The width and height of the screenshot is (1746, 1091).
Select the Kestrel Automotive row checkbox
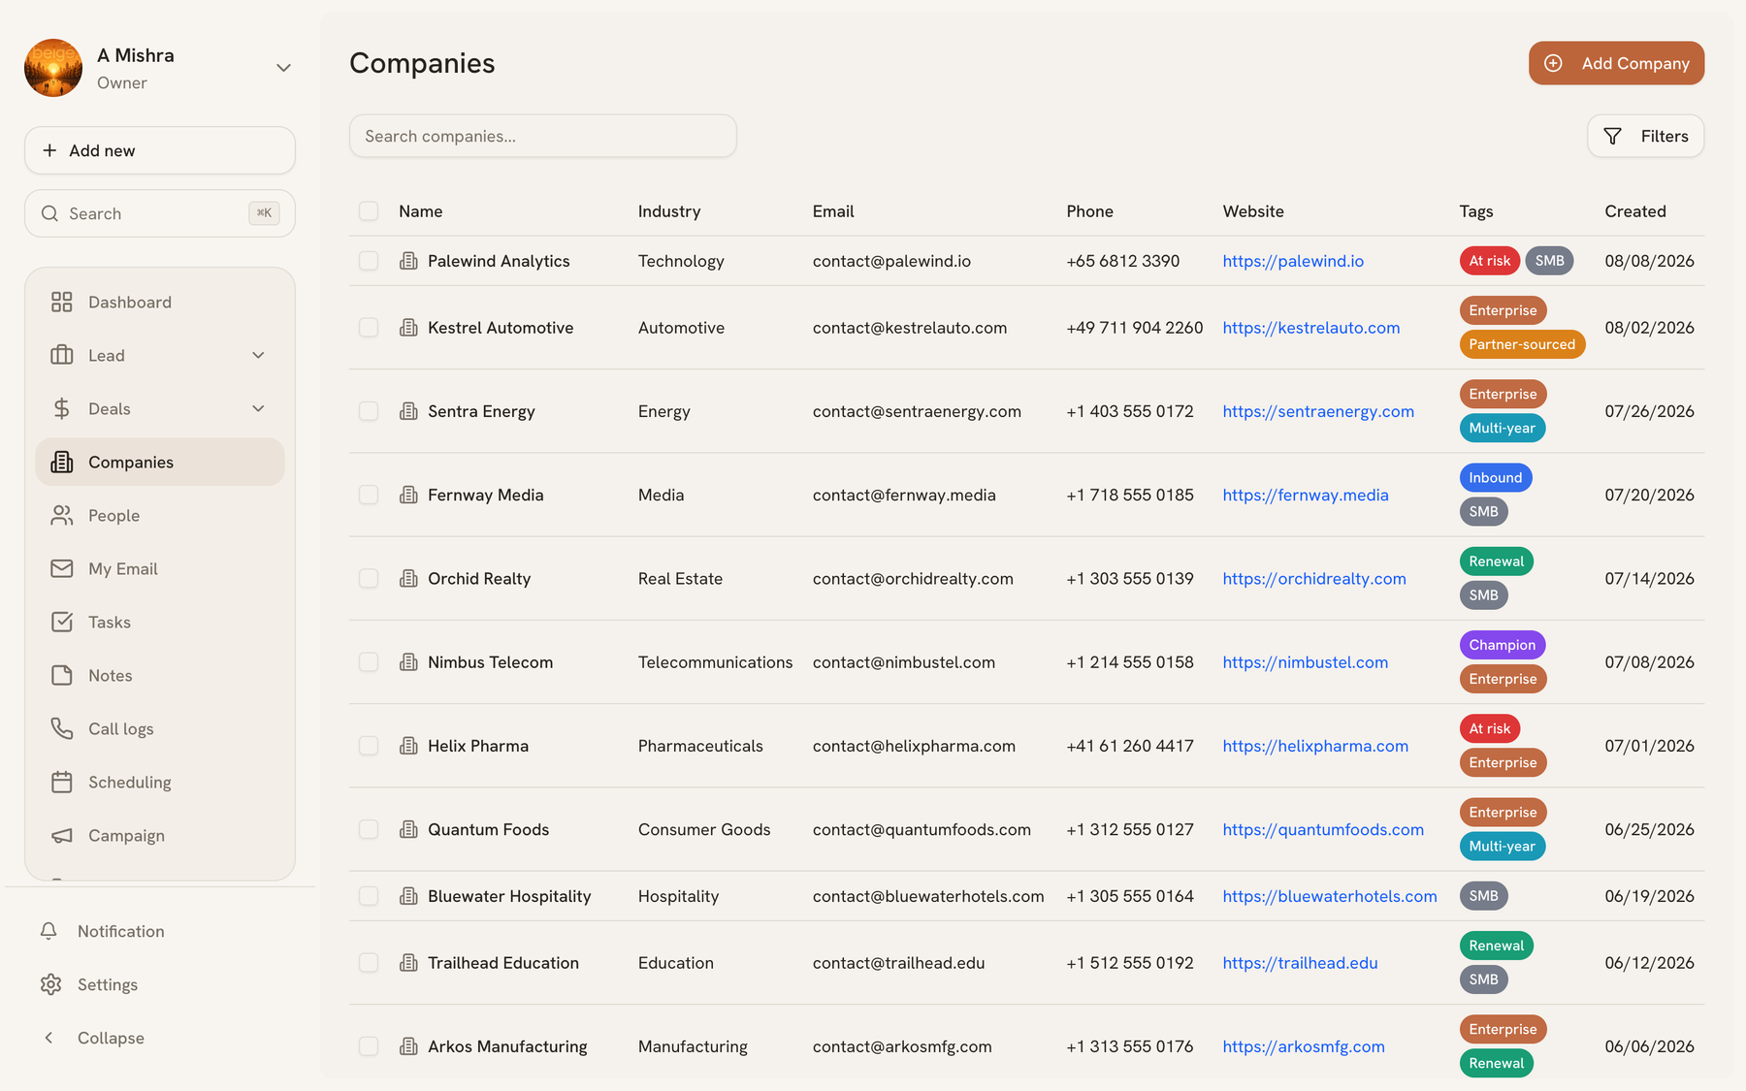(369, 328)
